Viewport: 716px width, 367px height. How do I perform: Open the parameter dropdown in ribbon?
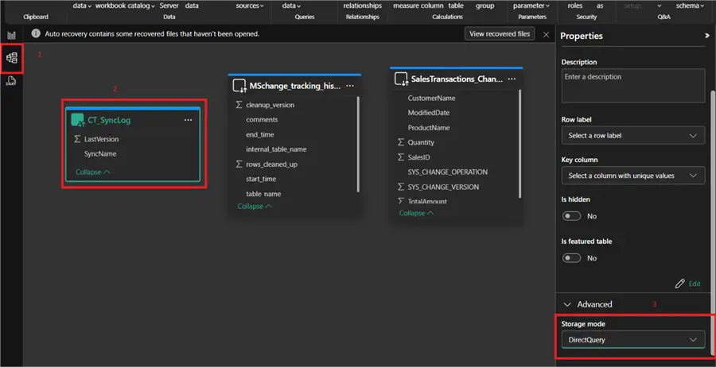pos(531,6)
